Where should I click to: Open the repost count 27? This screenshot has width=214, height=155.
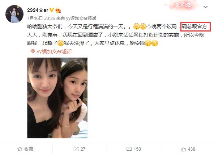click(x=83, y=149)
